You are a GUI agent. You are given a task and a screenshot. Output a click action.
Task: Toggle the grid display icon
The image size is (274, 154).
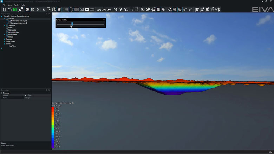click(x=66, y=9)
